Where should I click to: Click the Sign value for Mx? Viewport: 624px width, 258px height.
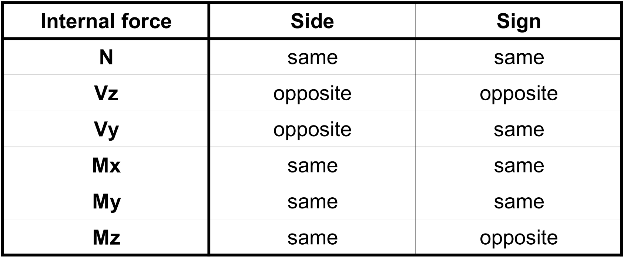coord(519,165)
